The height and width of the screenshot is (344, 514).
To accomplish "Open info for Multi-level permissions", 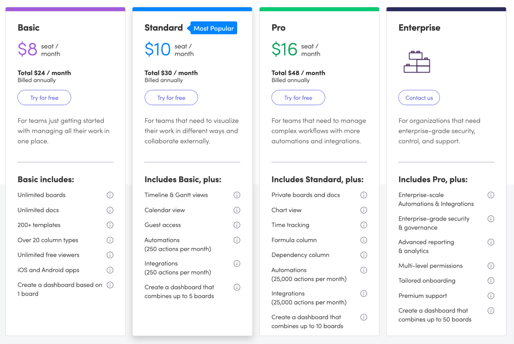I will click(491, 266).
